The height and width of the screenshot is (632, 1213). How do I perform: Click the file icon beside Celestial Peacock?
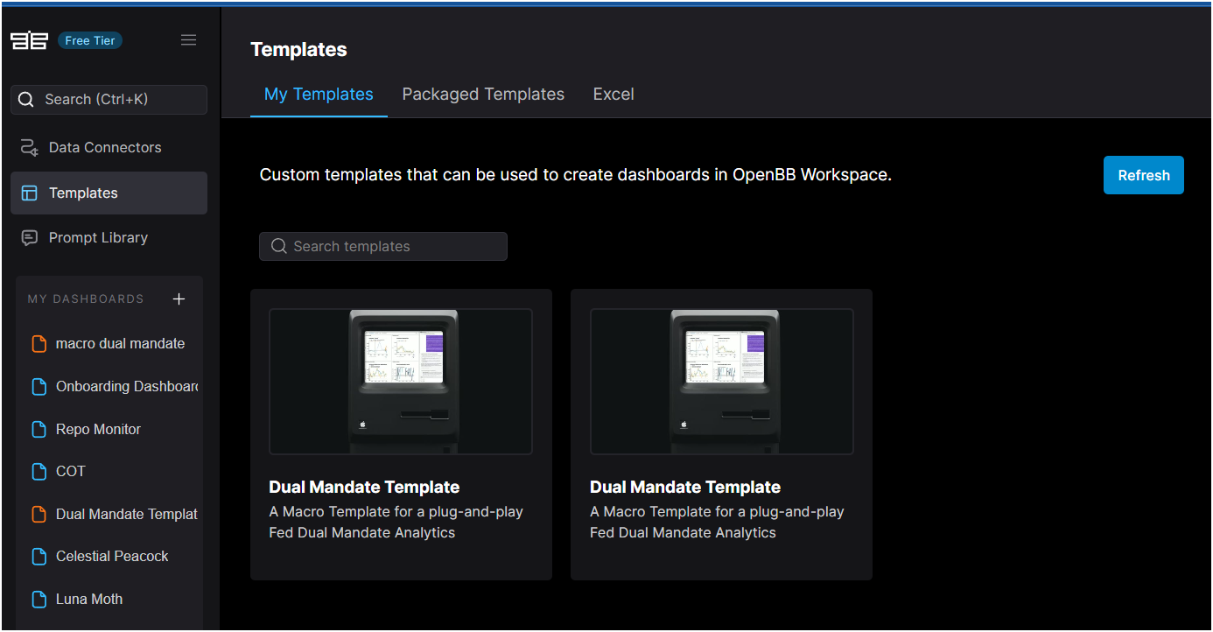(39, 557)
